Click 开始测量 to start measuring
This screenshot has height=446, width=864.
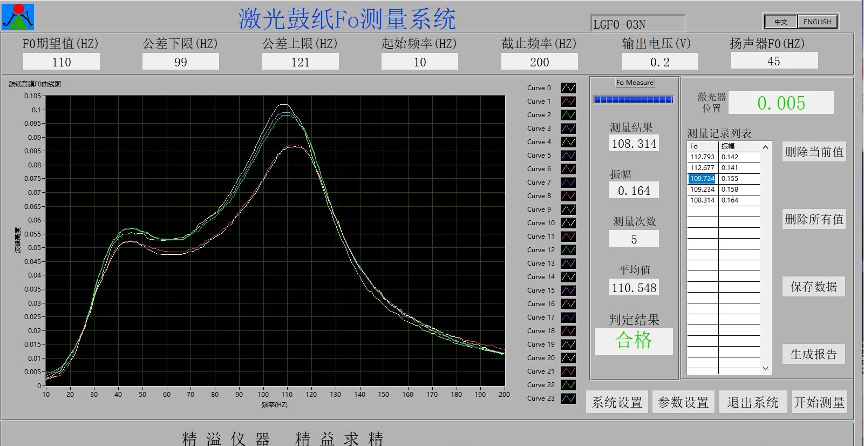(819, 402)
